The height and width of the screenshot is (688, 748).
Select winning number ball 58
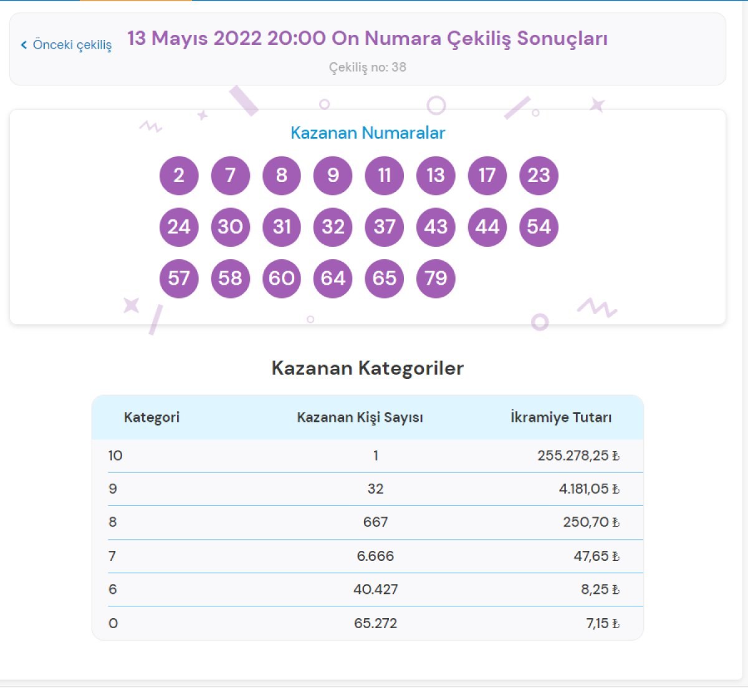click(x=231, y=279)
